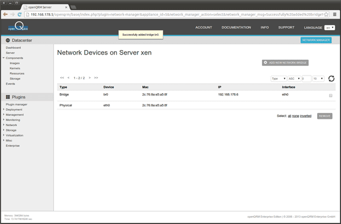The image size is (341, 224).
Task: Click the browser forward arrow
Action: [13, 14]
